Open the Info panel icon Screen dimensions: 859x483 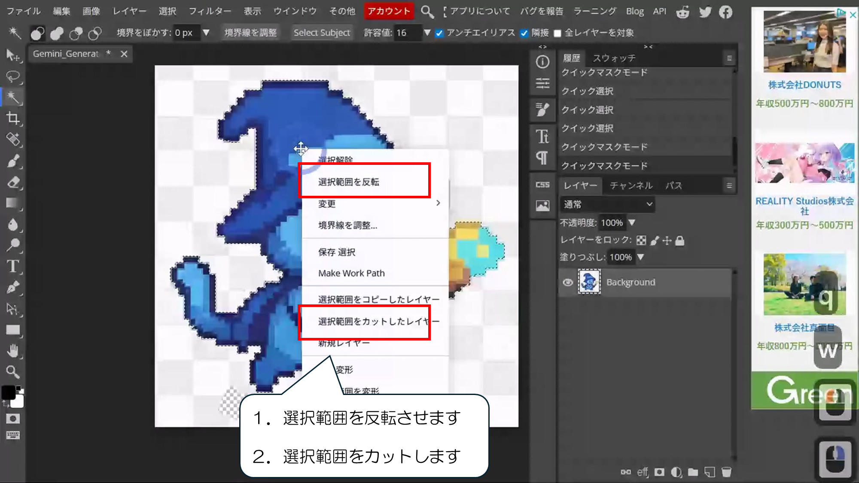click(x=542, y=62)
